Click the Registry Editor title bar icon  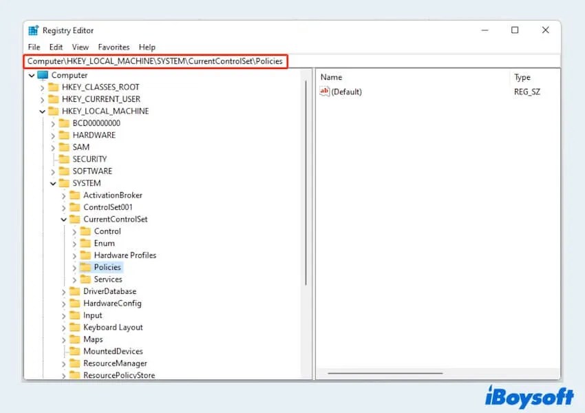click(34, 30)
